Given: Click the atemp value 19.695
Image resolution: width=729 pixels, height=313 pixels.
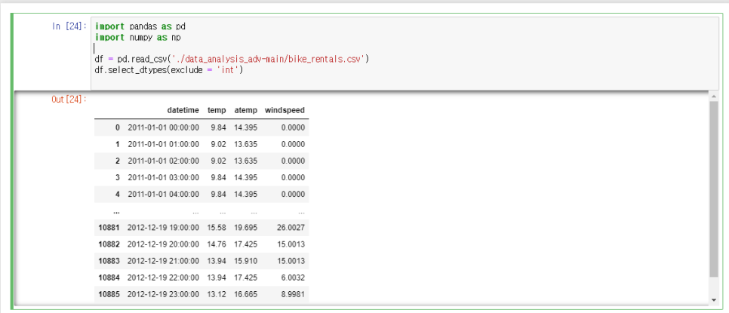Looking at the screenshot, I should (246, 228).
